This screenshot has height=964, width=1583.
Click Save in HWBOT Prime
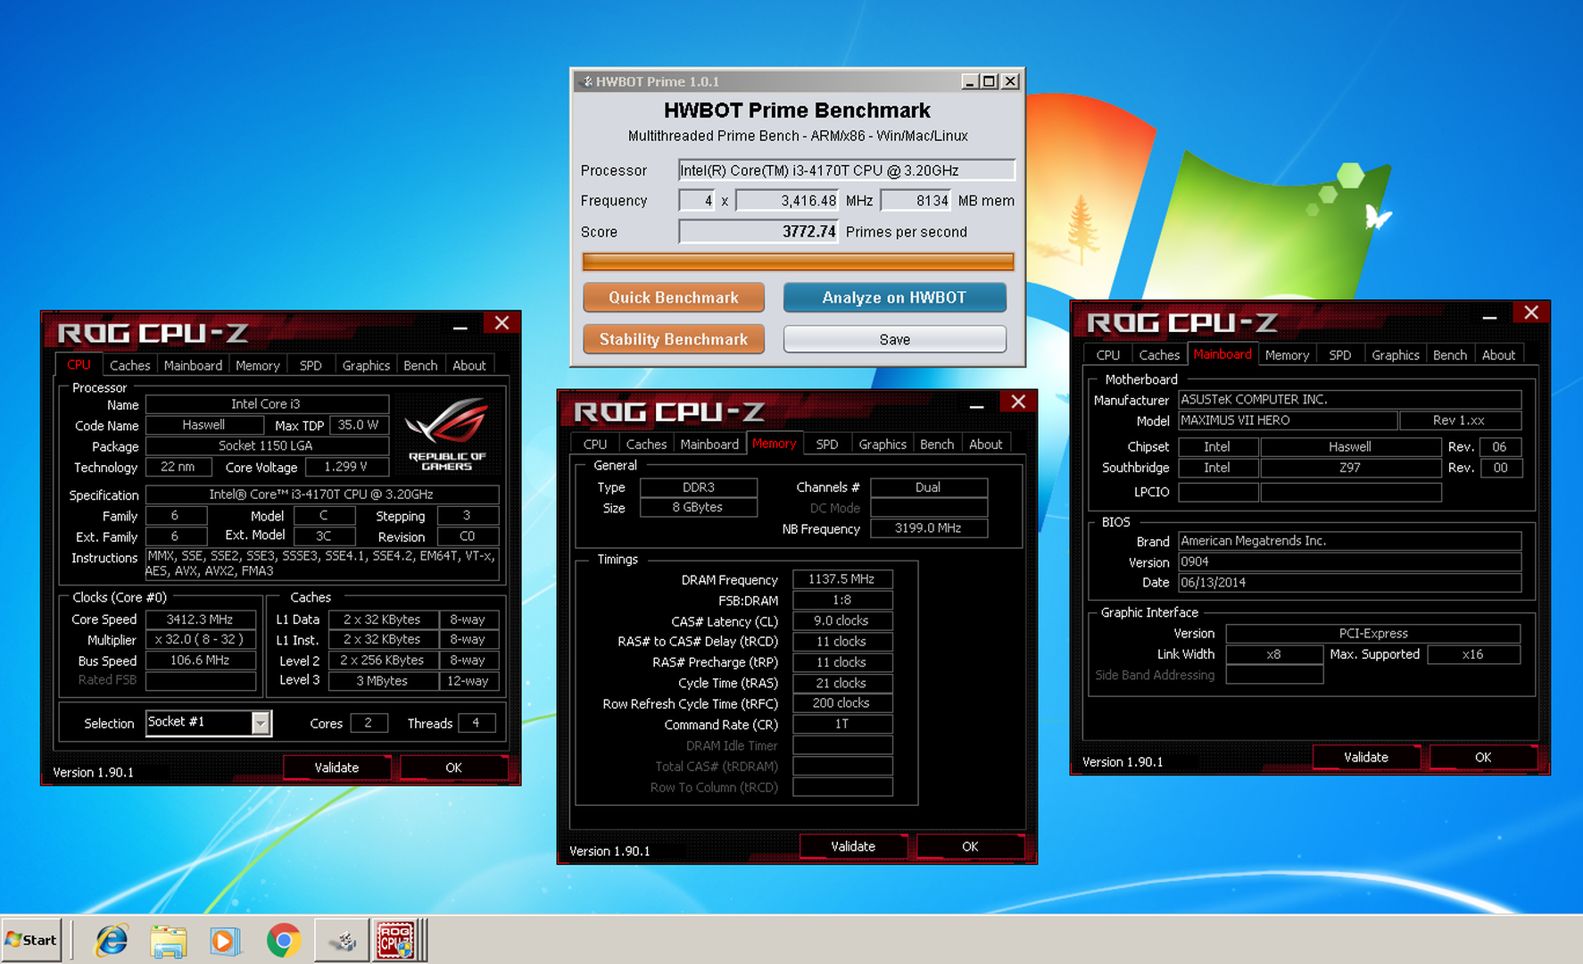tap(894, 339)
